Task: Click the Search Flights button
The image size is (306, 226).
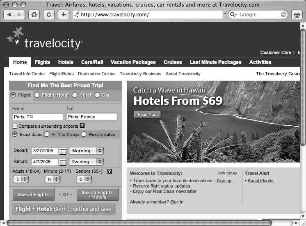Action: click(33, 194)
